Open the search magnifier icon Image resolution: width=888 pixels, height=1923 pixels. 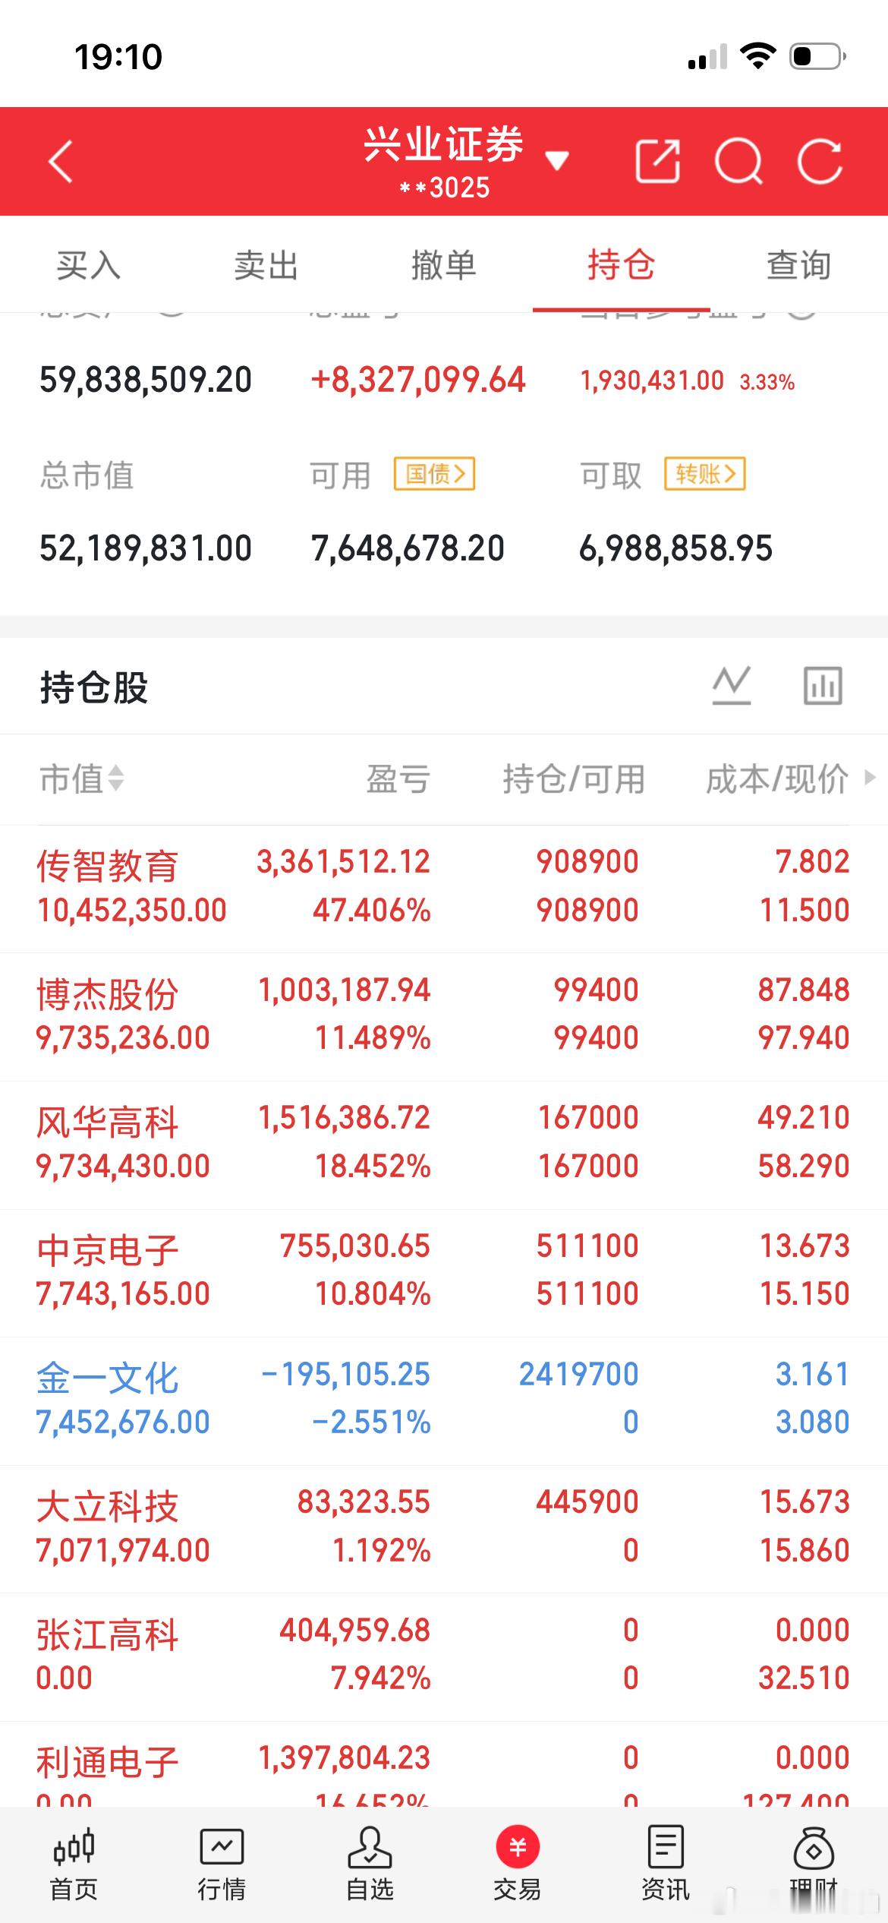[738, 161]
